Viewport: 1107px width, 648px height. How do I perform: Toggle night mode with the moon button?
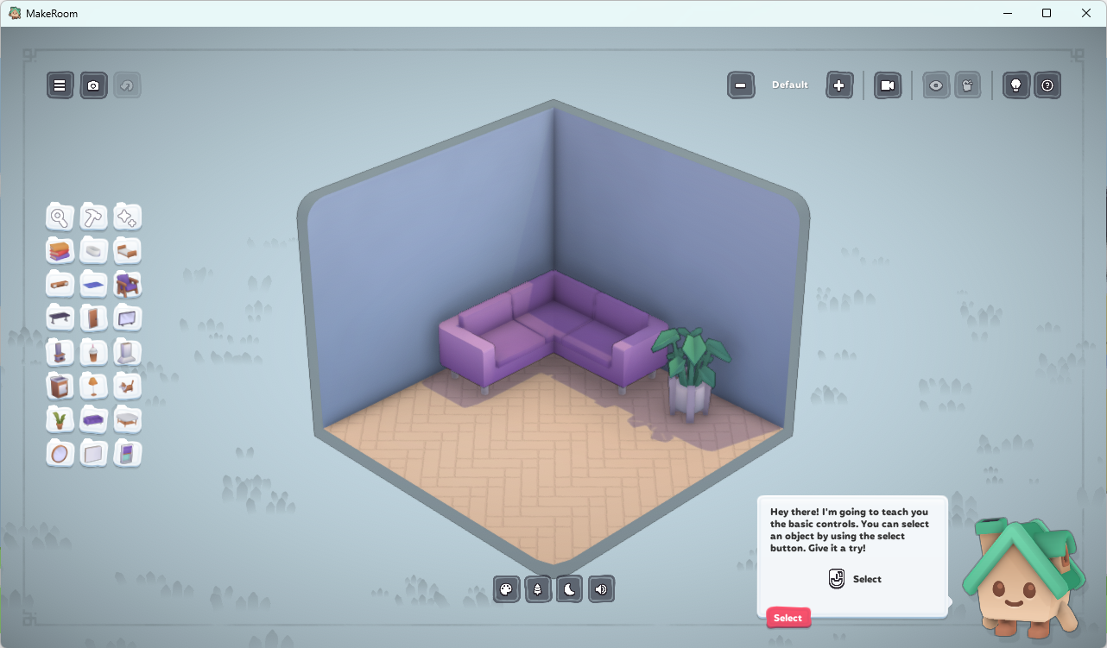point(570,590)
